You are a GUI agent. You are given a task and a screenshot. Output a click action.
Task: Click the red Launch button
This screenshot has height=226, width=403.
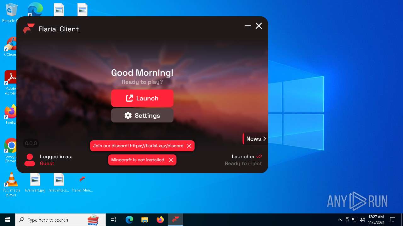(142, 98)
